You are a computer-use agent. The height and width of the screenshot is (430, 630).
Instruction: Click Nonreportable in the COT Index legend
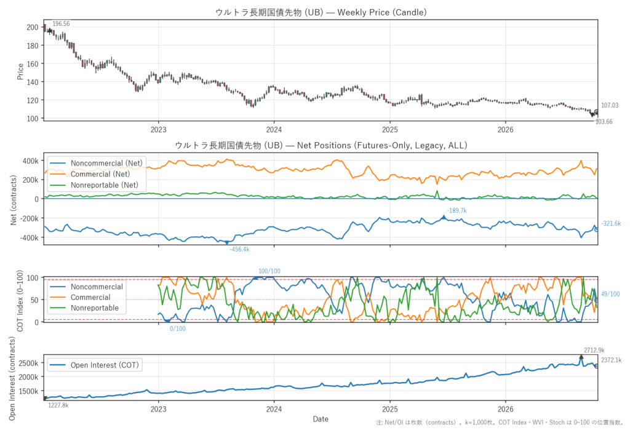click(95, 308)
